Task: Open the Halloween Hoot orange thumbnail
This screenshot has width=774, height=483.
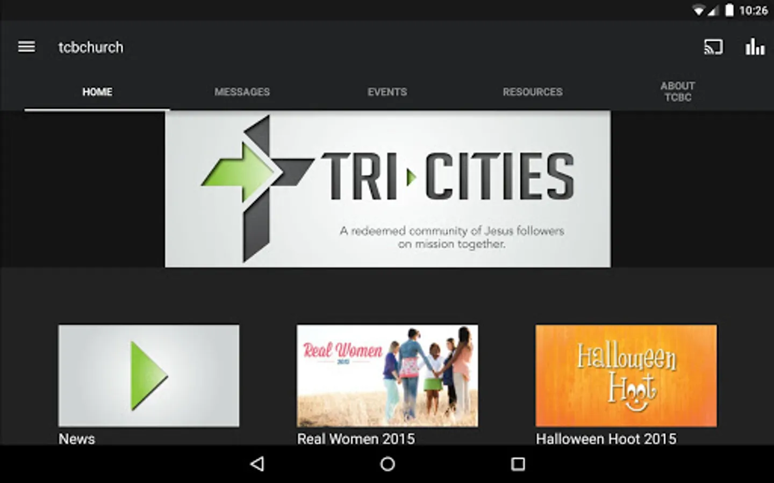Action: pyautogui.click(x=626, y=376)
